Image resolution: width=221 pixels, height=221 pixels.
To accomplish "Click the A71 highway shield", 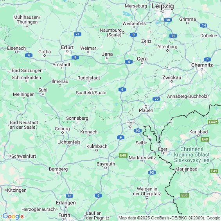I will (77, 34).
